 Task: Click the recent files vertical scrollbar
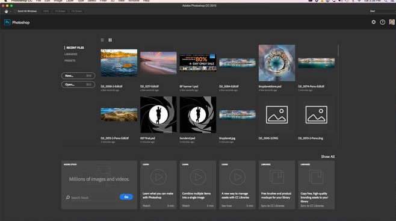(x=338, y=51)
